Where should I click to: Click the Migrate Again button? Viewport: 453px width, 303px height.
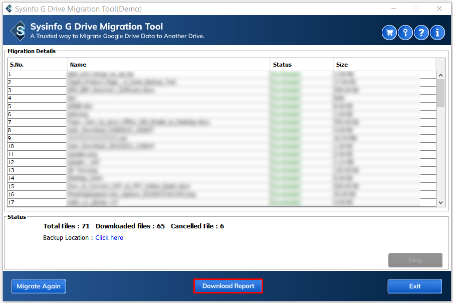39,286
